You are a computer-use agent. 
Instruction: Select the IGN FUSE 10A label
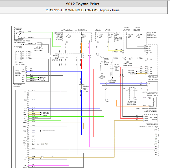click(x=84, y=36)
